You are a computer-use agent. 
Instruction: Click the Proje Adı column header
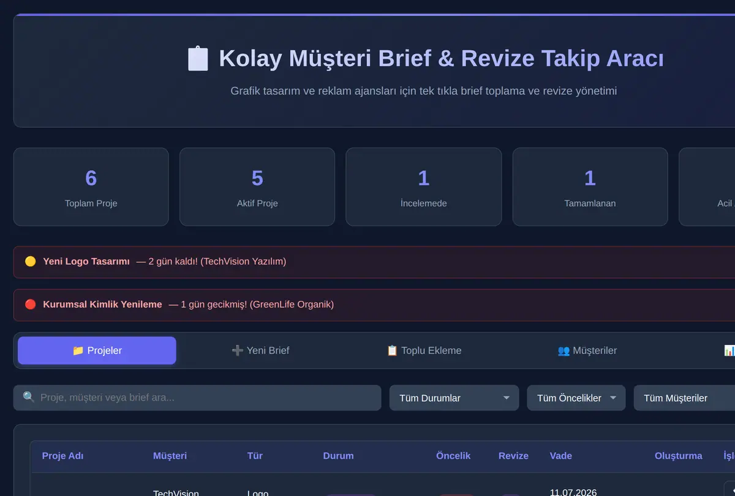click(62, 456)
